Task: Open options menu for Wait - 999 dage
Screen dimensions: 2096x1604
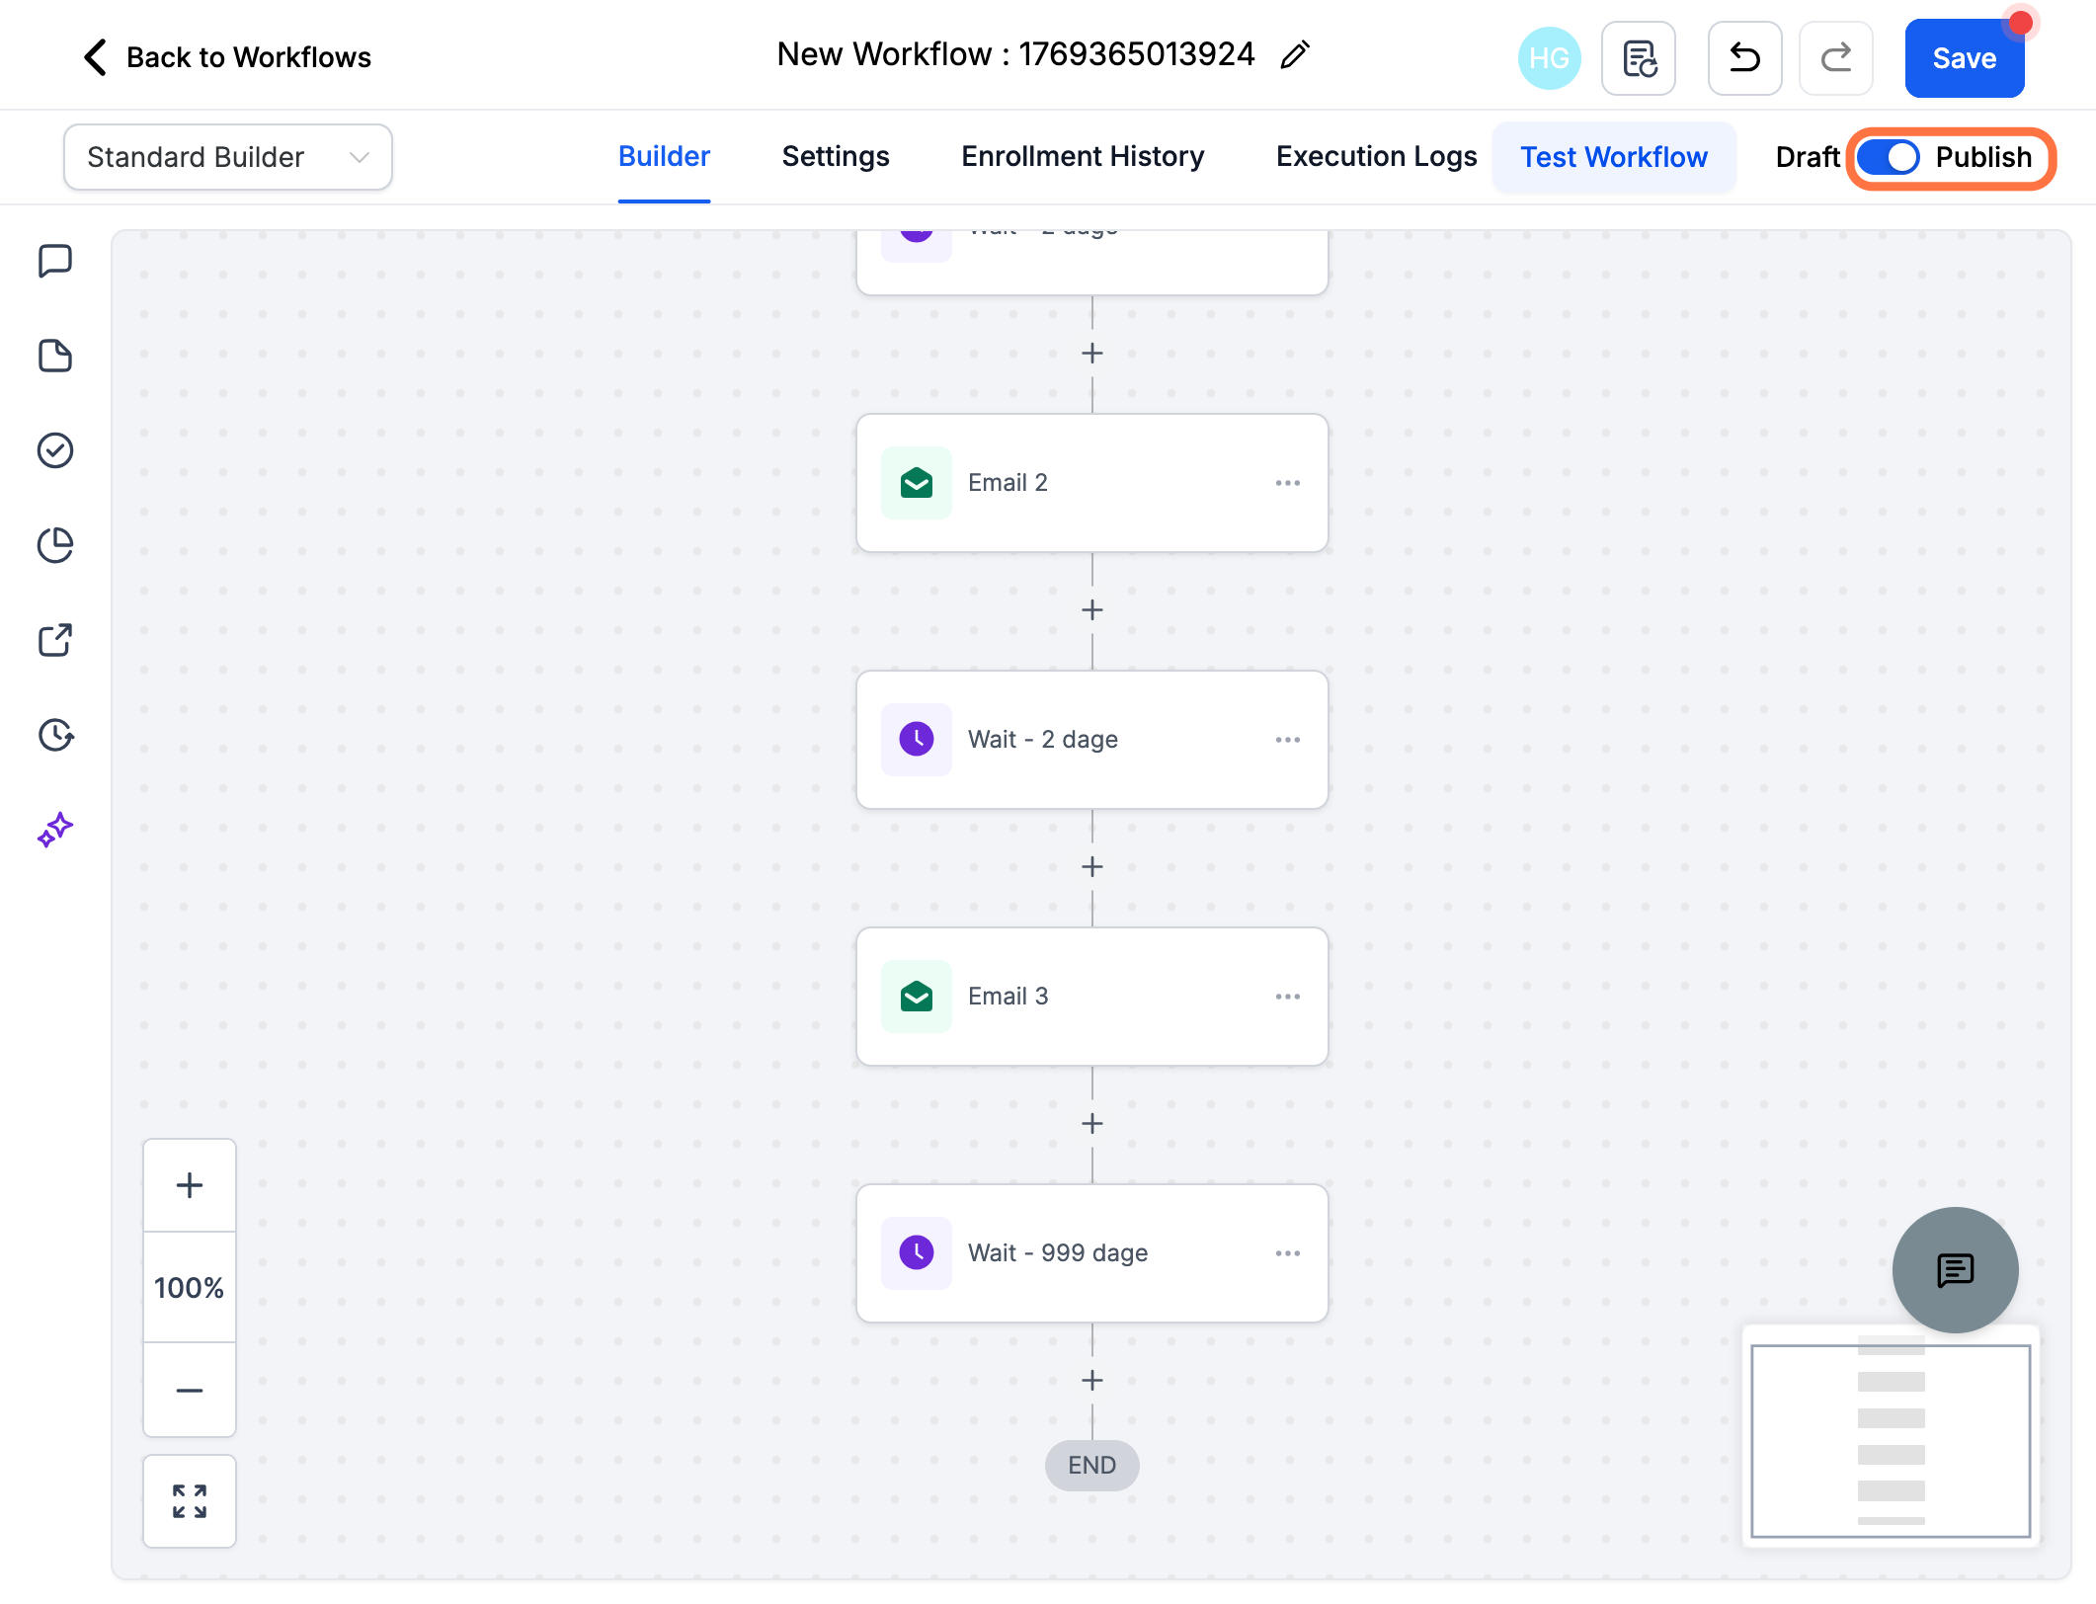Action: [1288, 1253]
